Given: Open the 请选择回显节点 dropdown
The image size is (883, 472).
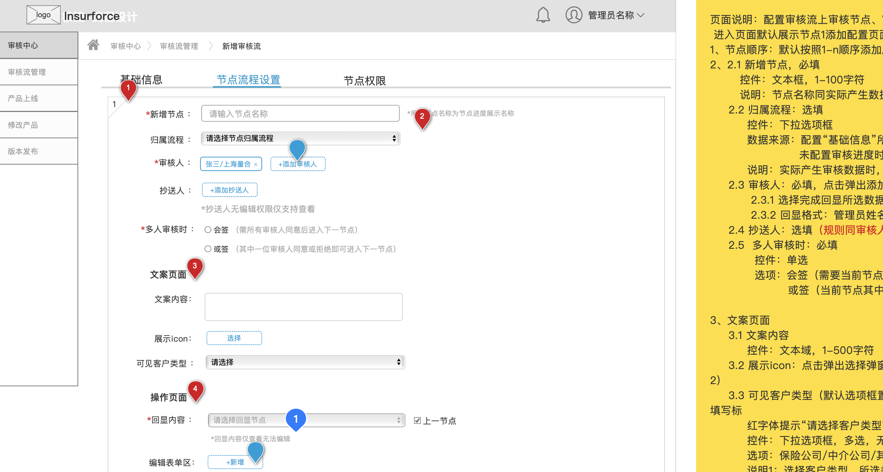Looking at the screenshot, I should 306,420.
